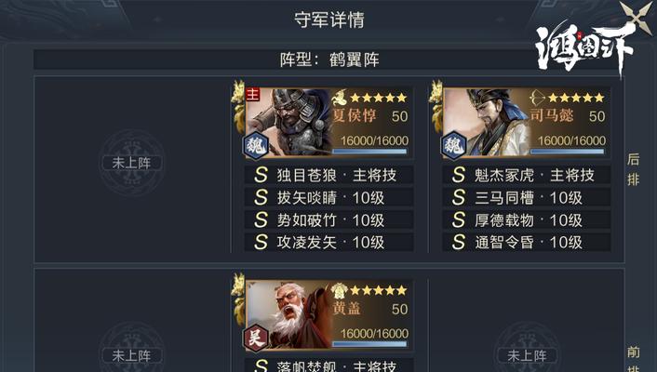Select skill 拔矢啖睛 10级

(328, 197)
